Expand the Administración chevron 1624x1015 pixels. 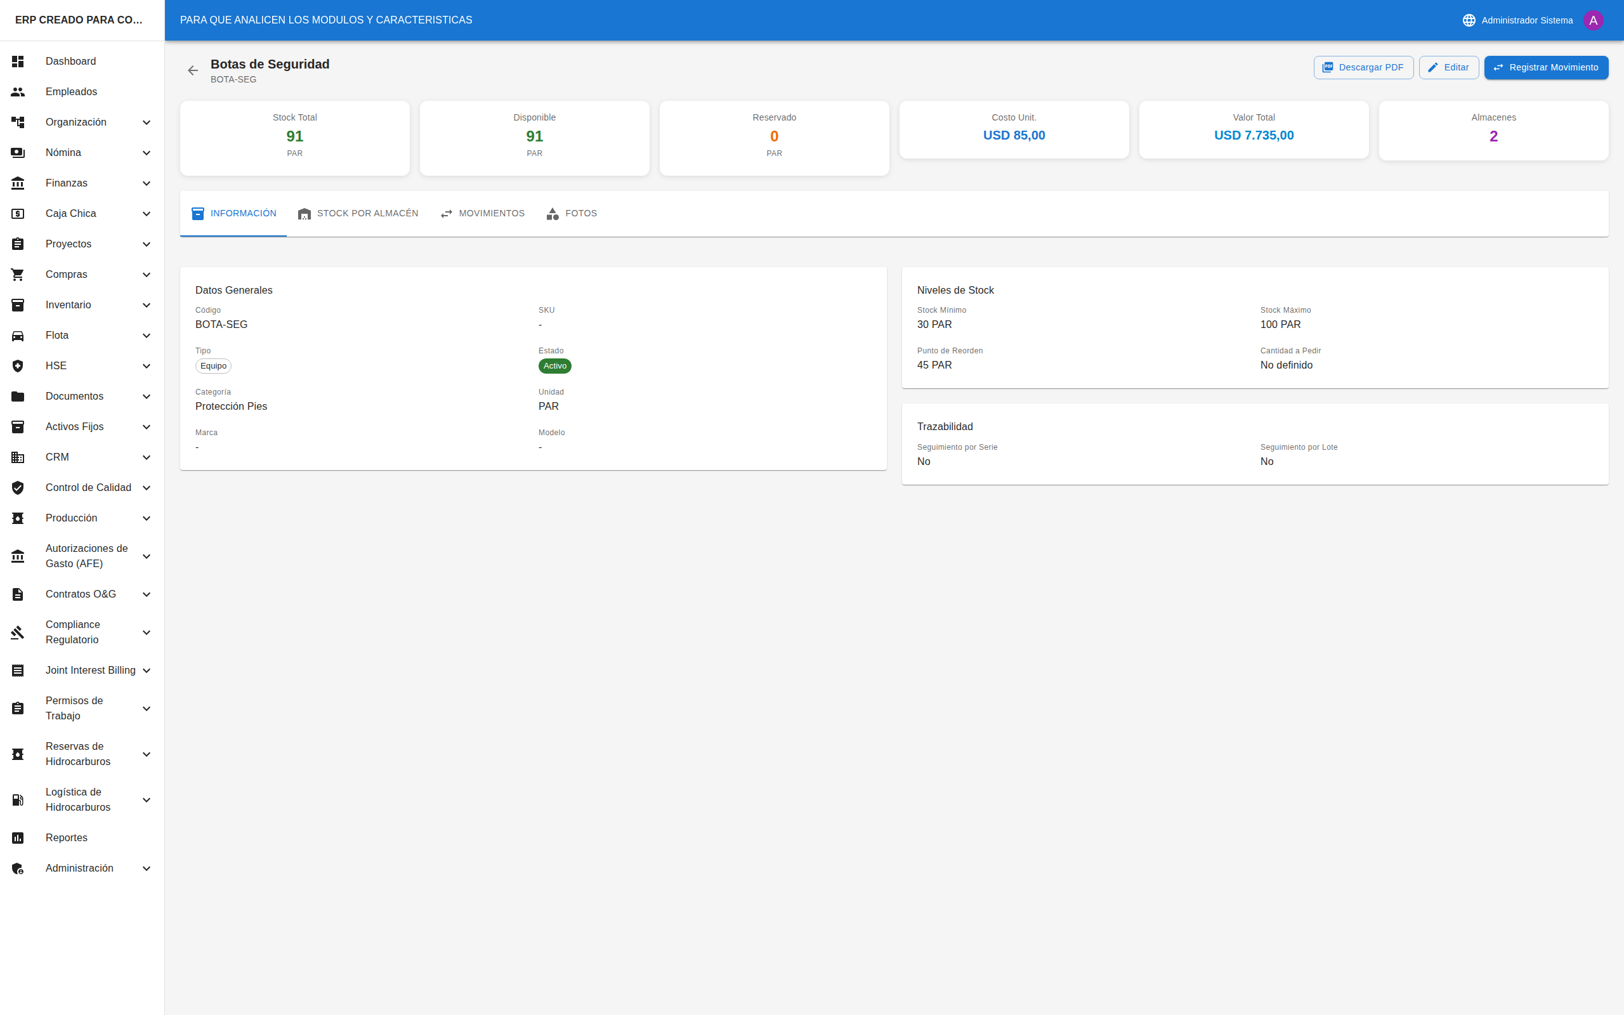tap(147, 868)
